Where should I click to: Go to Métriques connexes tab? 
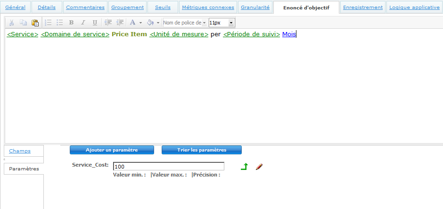click(x=208, y=8)
